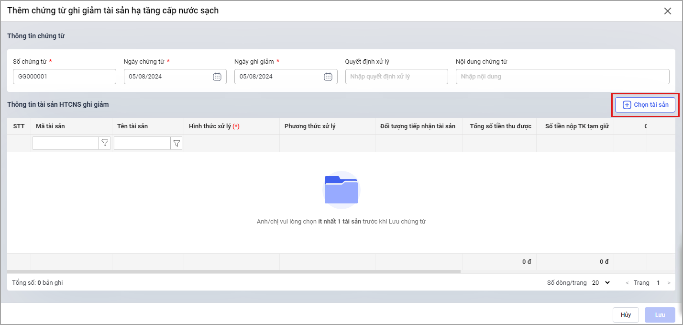
Task: Open the Ngày chứng từ calendar picker
Action: coord(217,77)
